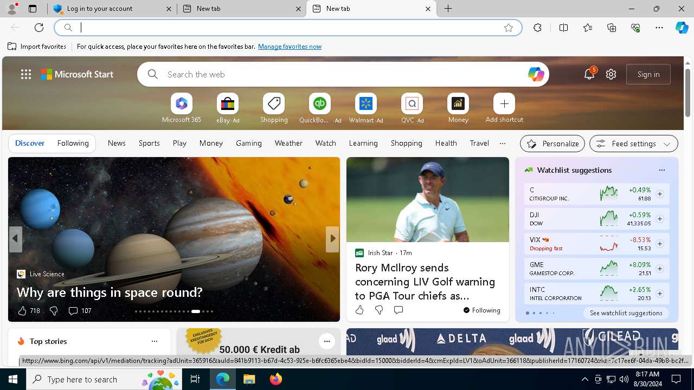The image size is (694, 390).
Task: Open Firefox from the taskbar
Action: click(x=276, y=379)
